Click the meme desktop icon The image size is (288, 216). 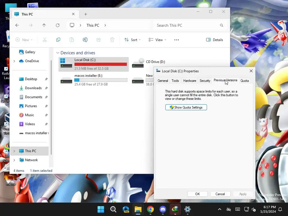(11, 179)
